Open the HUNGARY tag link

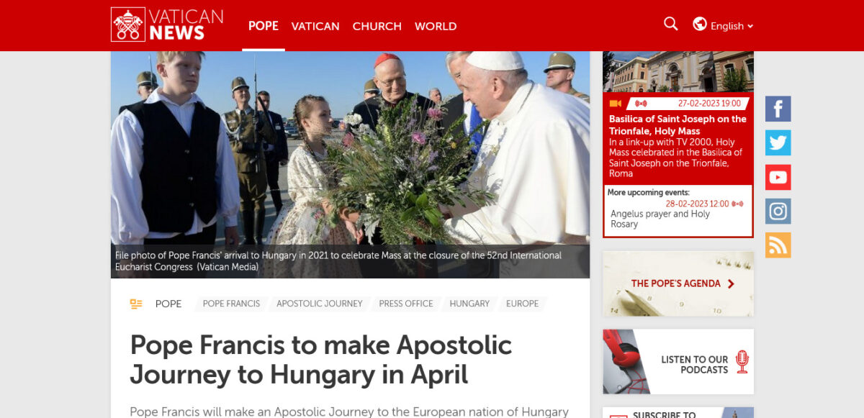click(469, 304)
